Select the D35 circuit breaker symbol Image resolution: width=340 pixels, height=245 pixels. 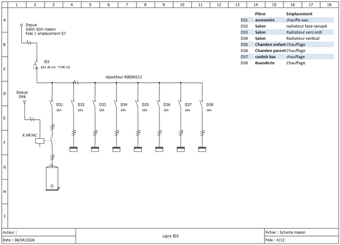coord(138,104)
